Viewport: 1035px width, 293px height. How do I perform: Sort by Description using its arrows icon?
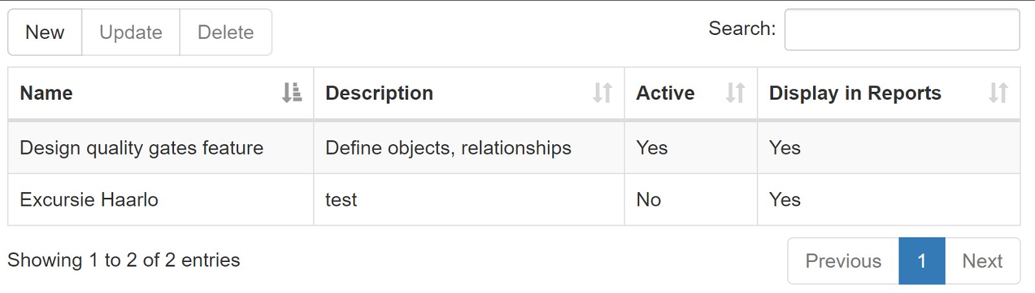point(602,93)
